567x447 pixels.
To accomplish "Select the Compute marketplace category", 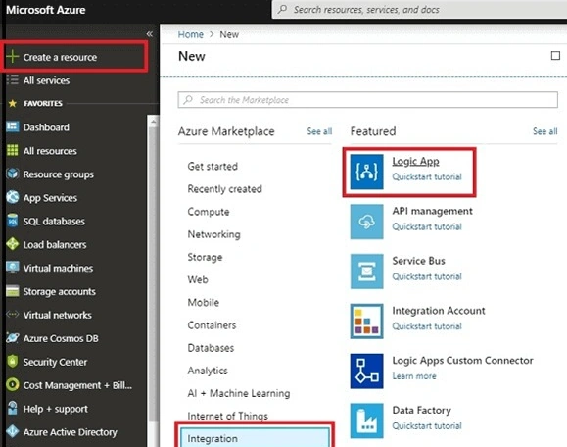I will point(209,212).
